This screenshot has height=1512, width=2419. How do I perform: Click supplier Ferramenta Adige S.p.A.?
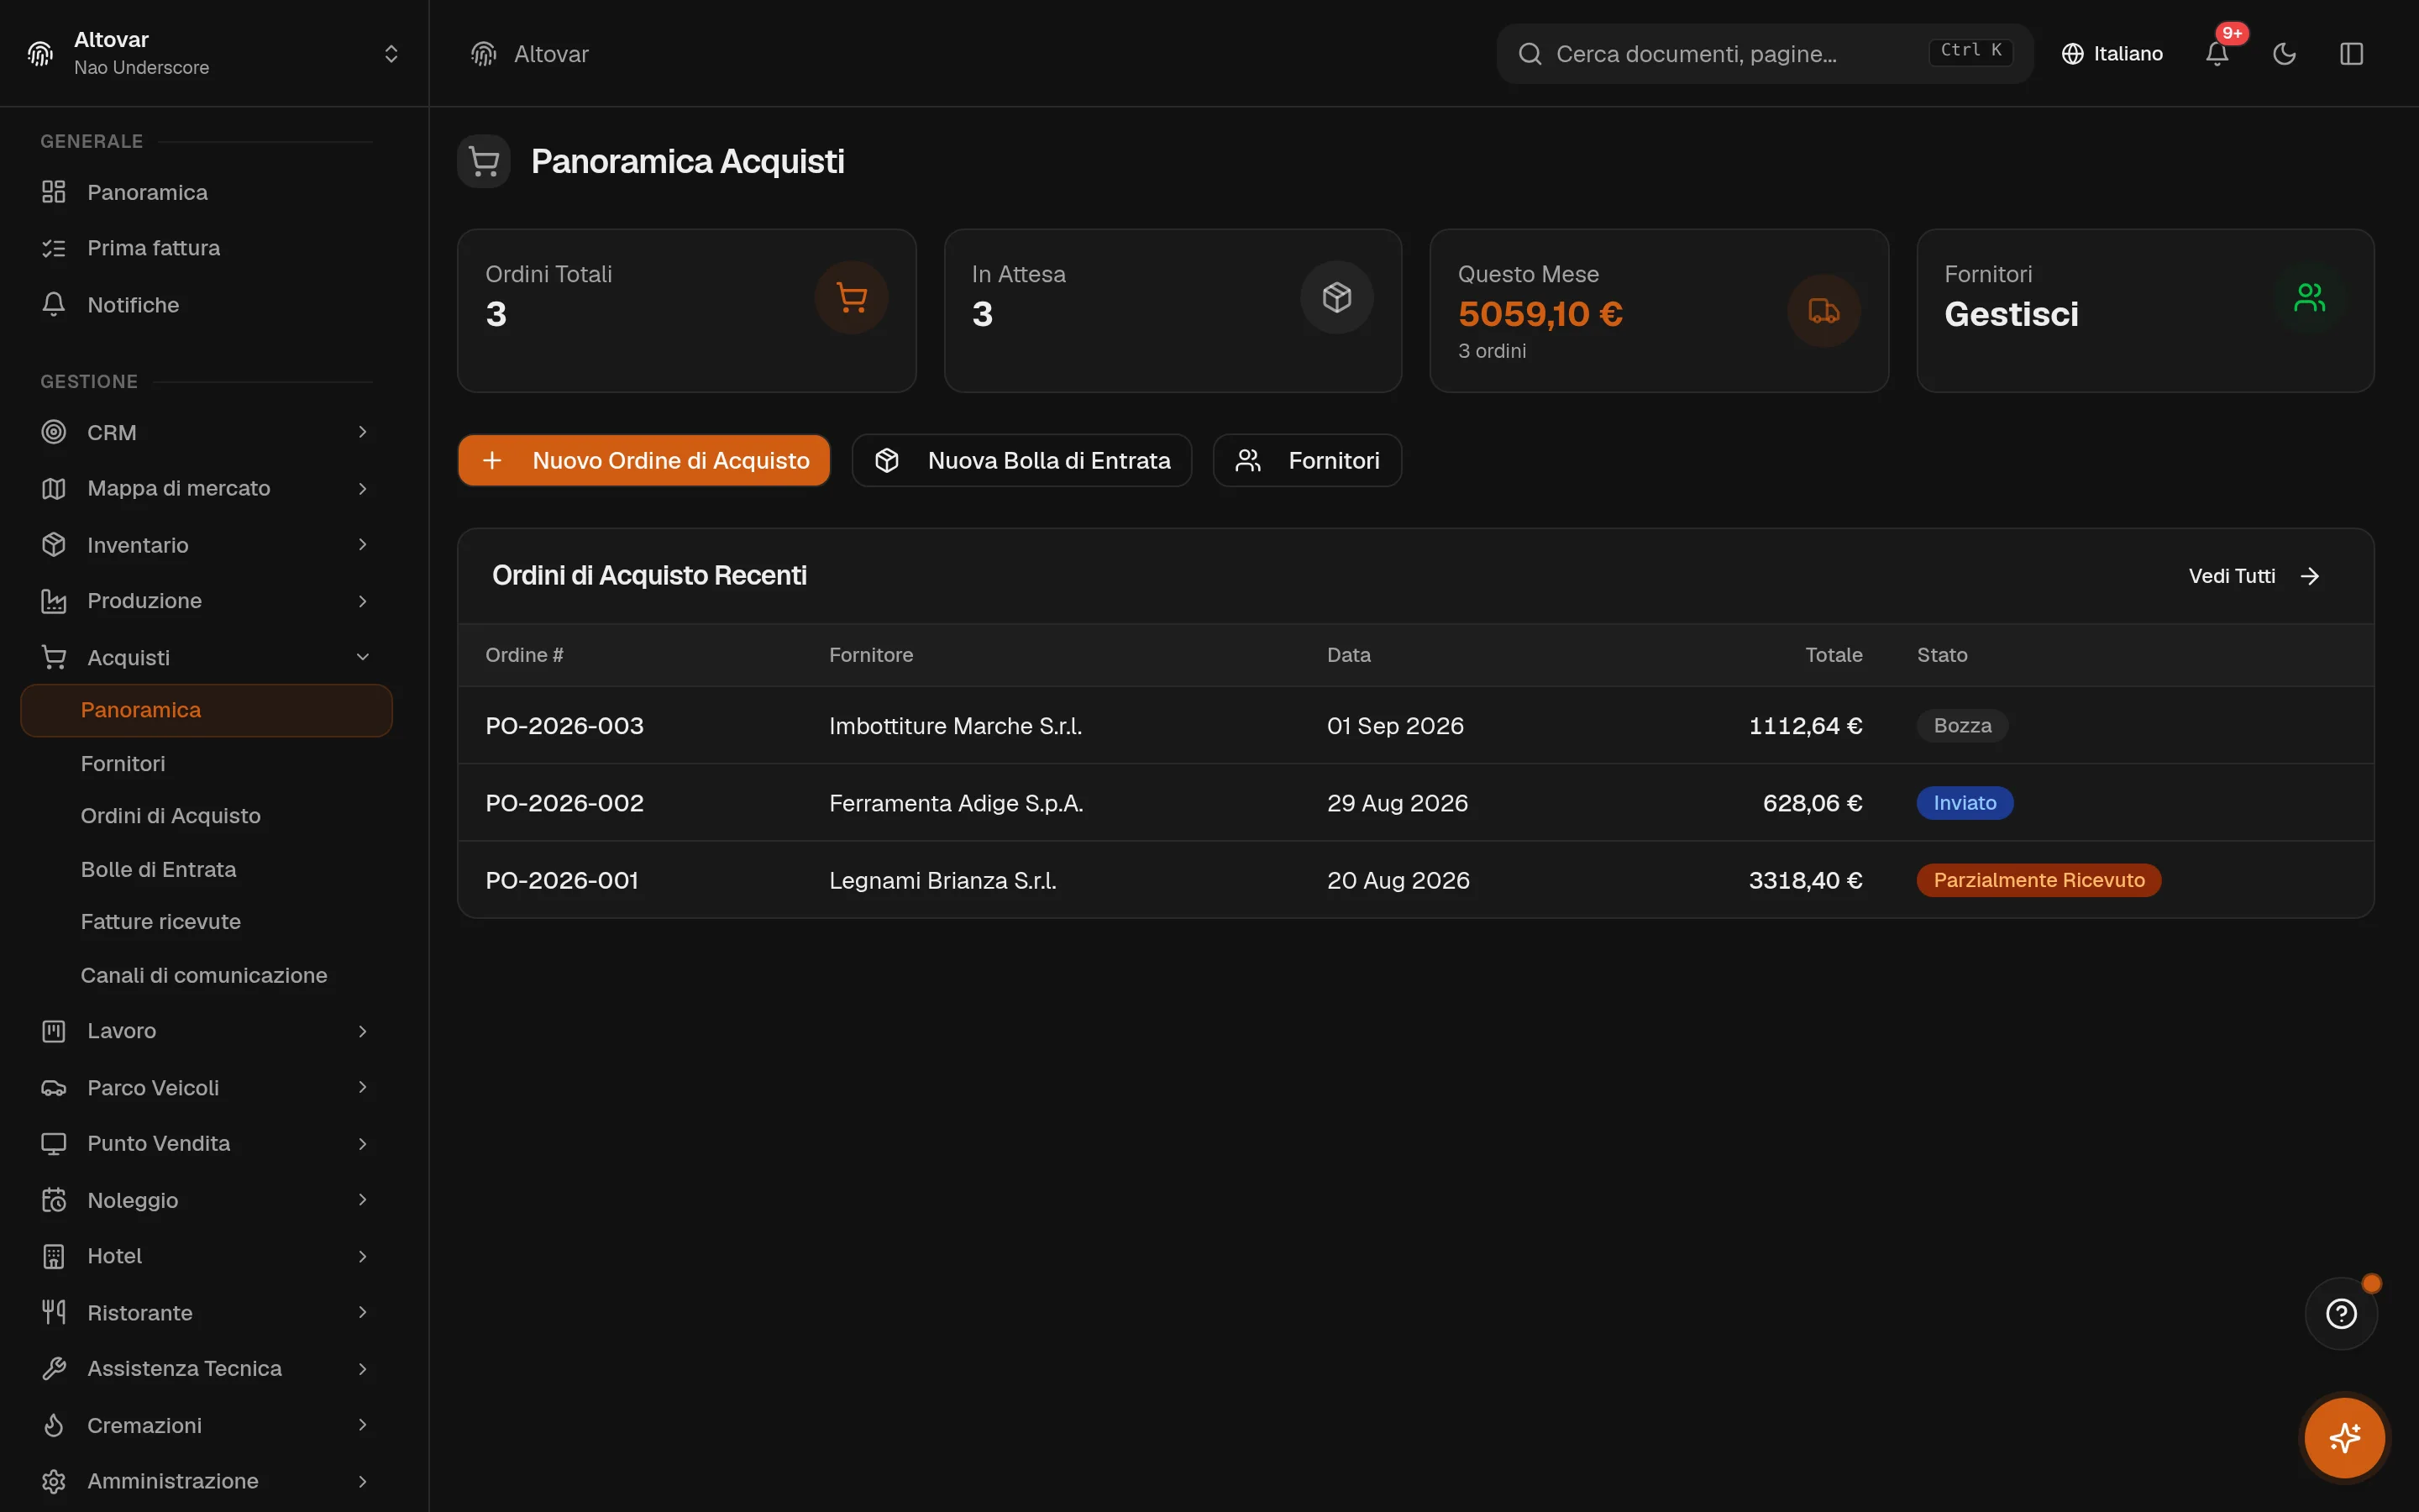(x=956, y=803)
